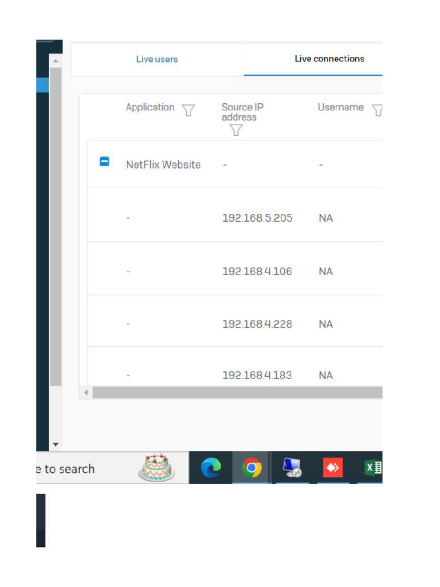
Task: Click the Windows taskbar search box
Action: pos(112,468)
